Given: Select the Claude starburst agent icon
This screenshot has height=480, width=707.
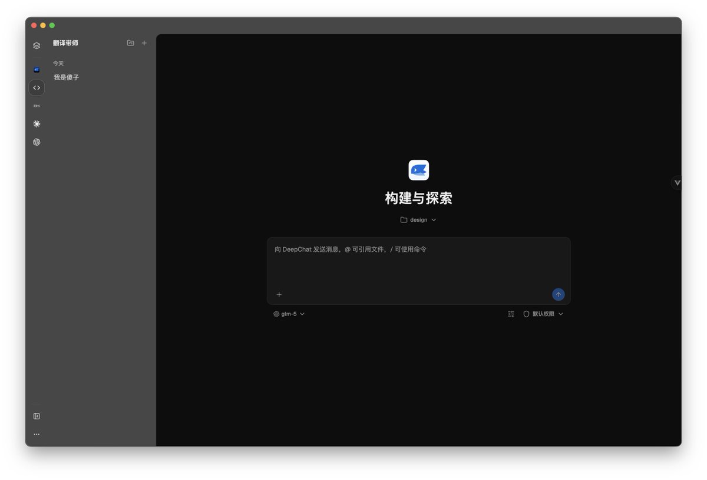Looking at the screenshot, I should click(37, 124).
